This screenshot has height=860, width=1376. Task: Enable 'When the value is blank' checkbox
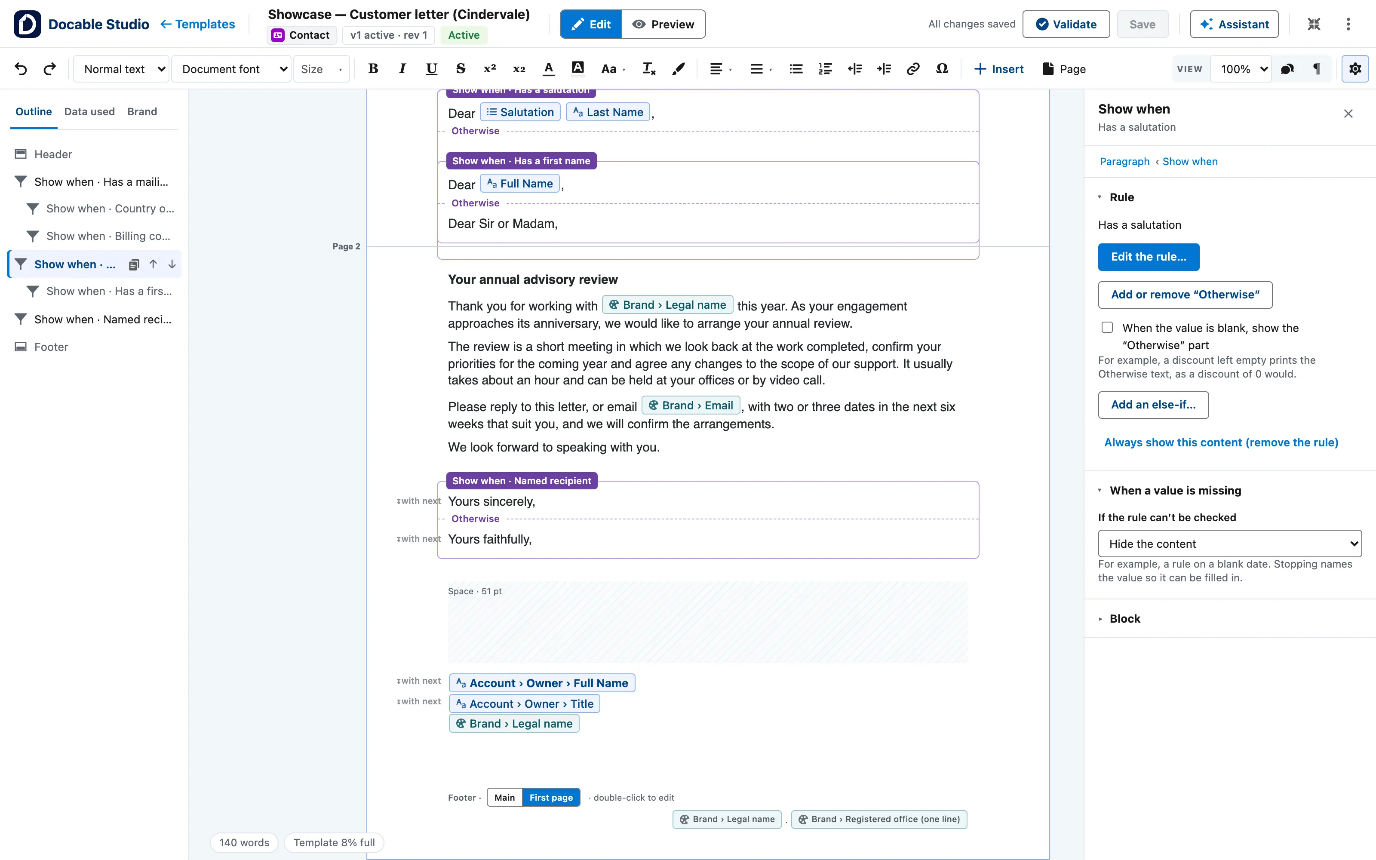[x=1106, y=328]
